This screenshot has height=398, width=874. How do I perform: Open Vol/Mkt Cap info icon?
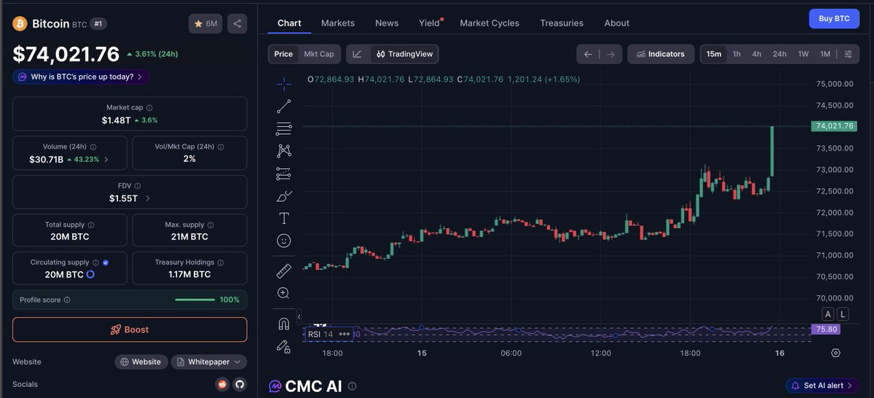[x=220, y=147]
